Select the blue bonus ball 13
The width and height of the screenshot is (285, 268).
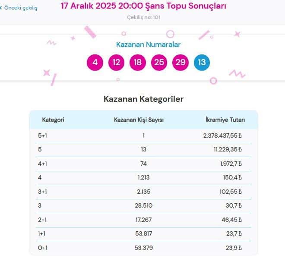pos(202,63)
